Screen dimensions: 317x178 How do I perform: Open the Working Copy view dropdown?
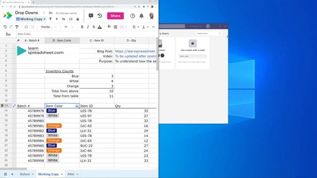click(x=31, y=19)
